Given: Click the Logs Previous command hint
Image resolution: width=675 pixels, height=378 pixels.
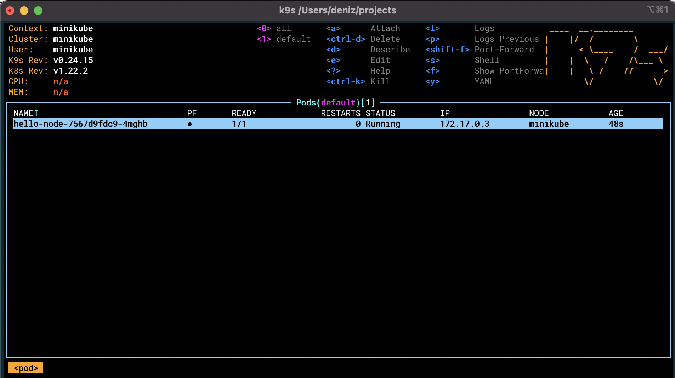Looking at the screenshot, I should coord(506,39).
